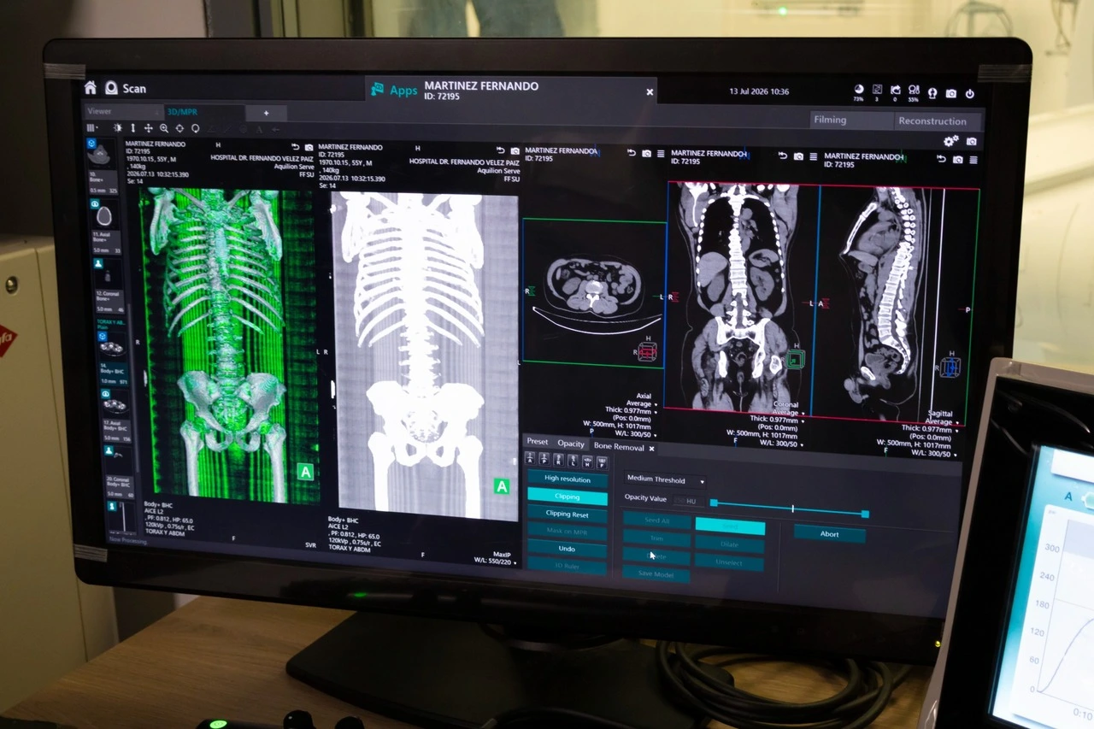The height and width of the screenshot is (729, 1094).
Task: Click the Opacity slider right handle
Action: 865,514
